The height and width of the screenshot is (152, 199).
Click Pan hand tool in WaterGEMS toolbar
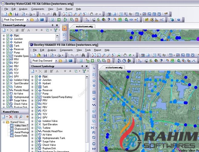click(92, 14)
